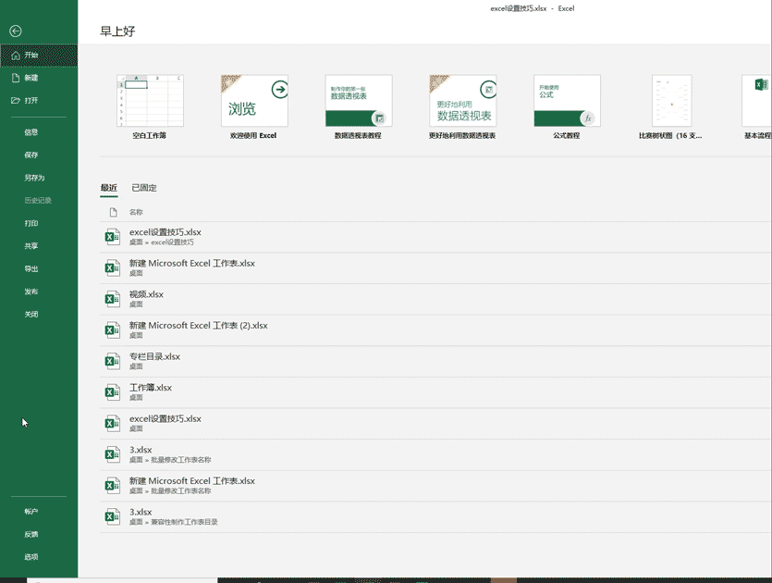
Task: Open the 数据透视表教程 template
Action: tap(359, 106)
